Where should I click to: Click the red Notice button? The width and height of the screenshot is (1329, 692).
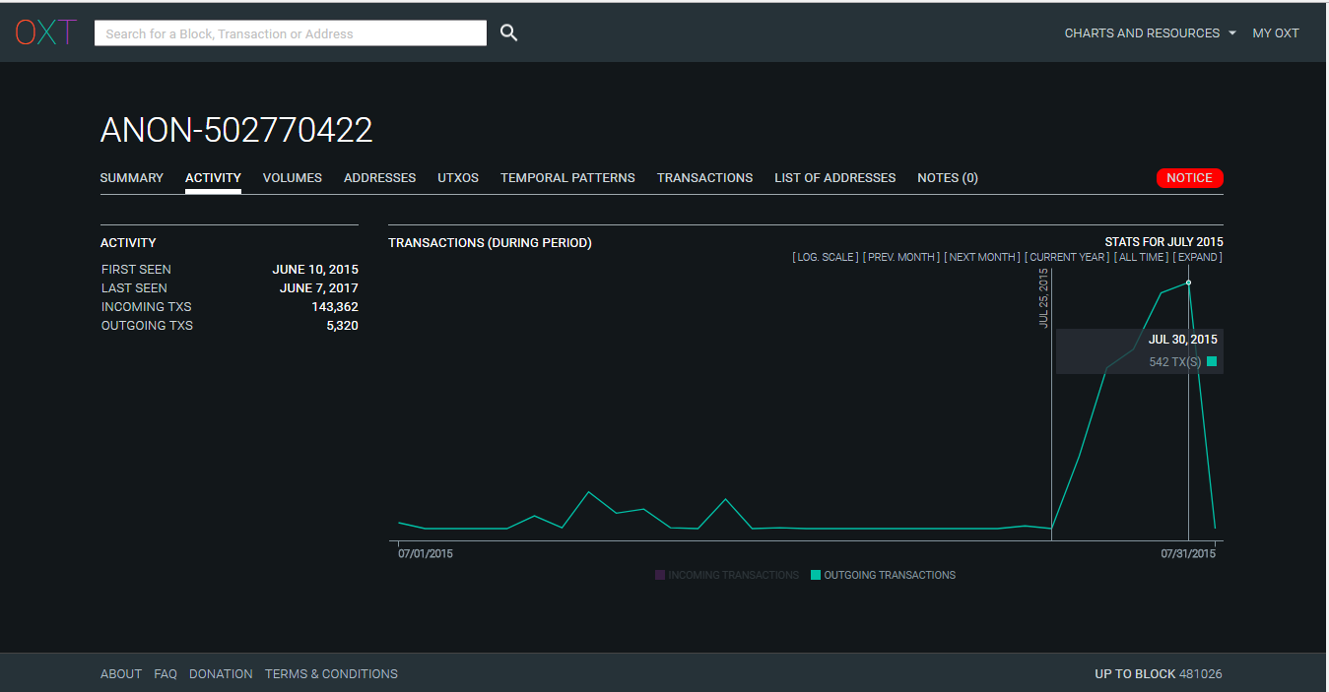click(1189, 178)
